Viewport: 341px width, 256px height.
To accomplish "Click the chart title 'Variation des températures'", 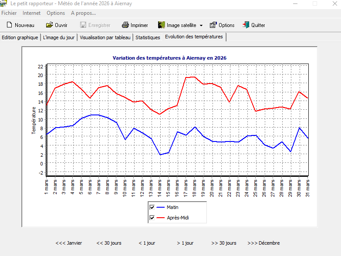I will (169, 58).
